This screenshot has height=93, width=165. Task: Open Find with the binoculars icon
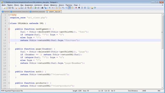click(x=42, y=8)
